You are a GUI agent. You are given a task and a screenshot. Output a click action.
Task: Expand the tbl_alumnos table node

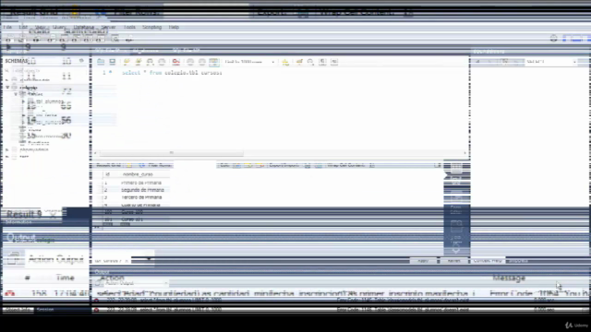click(23, 101)
